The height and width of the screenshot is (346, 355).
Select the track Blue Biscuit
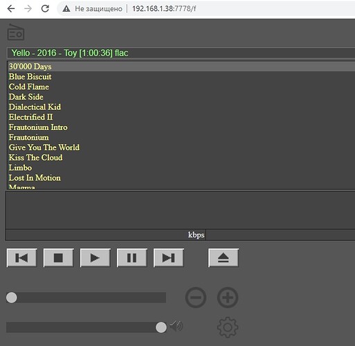tap(30, 77)
